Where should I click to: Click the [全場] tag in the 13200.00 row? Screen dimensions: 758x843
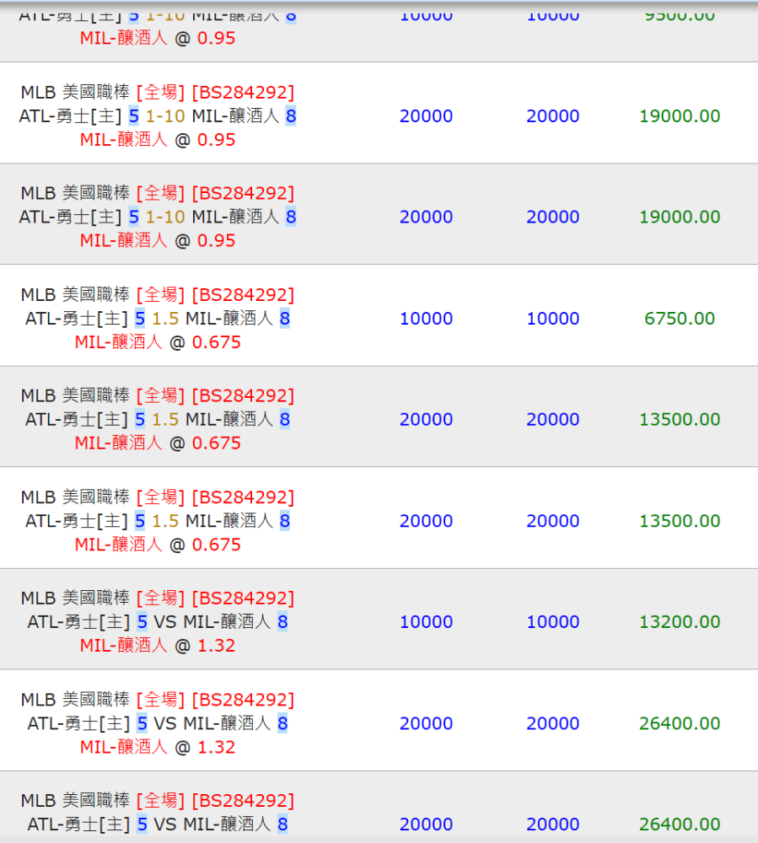click(x=160, y=599)
